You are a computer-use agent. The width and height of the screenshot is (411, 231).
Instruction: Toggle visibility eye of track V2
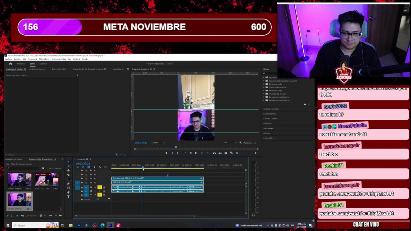pyautogui.click(x=95, y=179)
